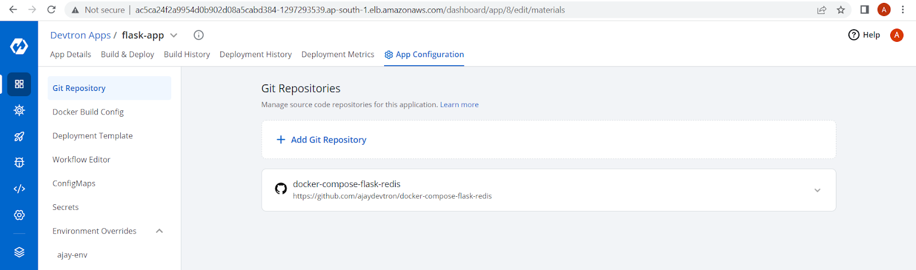
Task: Expand the docker-compose-flask-redis repository row
Action: [x=817, y=190]
